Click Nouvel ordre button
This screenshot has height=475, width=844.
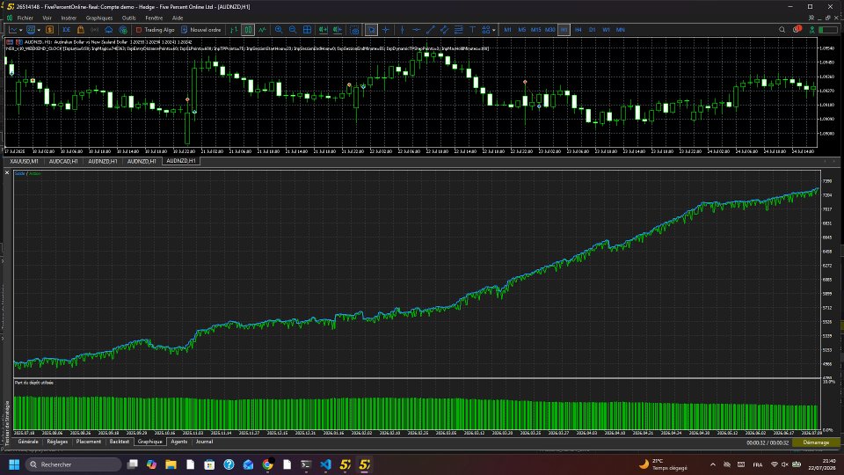click(200, 30)
